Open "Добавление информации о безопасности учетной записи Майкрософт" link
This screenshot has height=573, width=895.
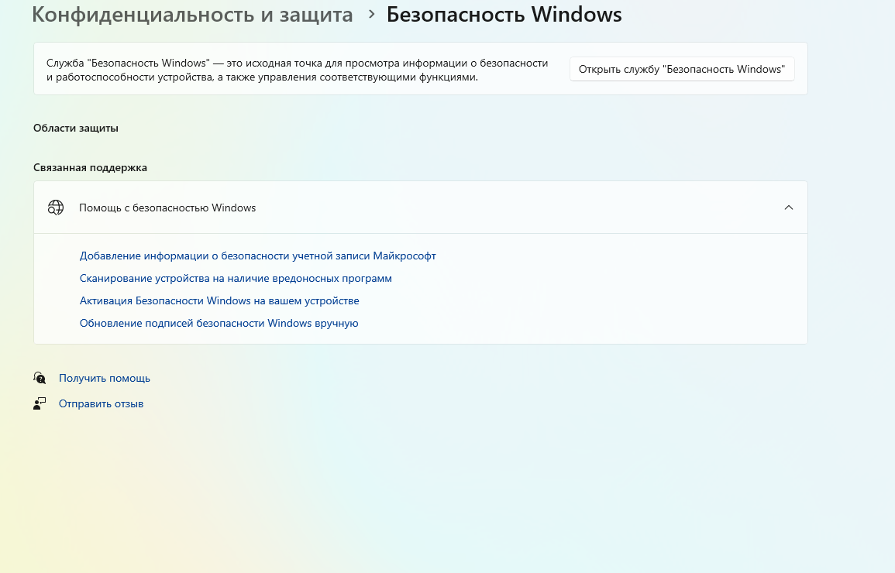tap(257, 256)
